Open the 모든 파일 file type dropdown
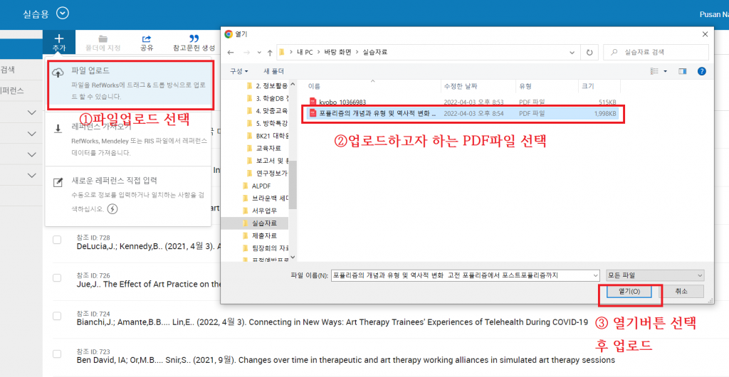The image size is (729, 377). (655, 275)
